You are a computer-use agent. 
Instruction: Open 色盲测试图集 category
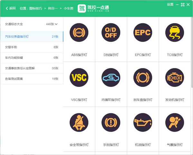[x=14, y=79]
